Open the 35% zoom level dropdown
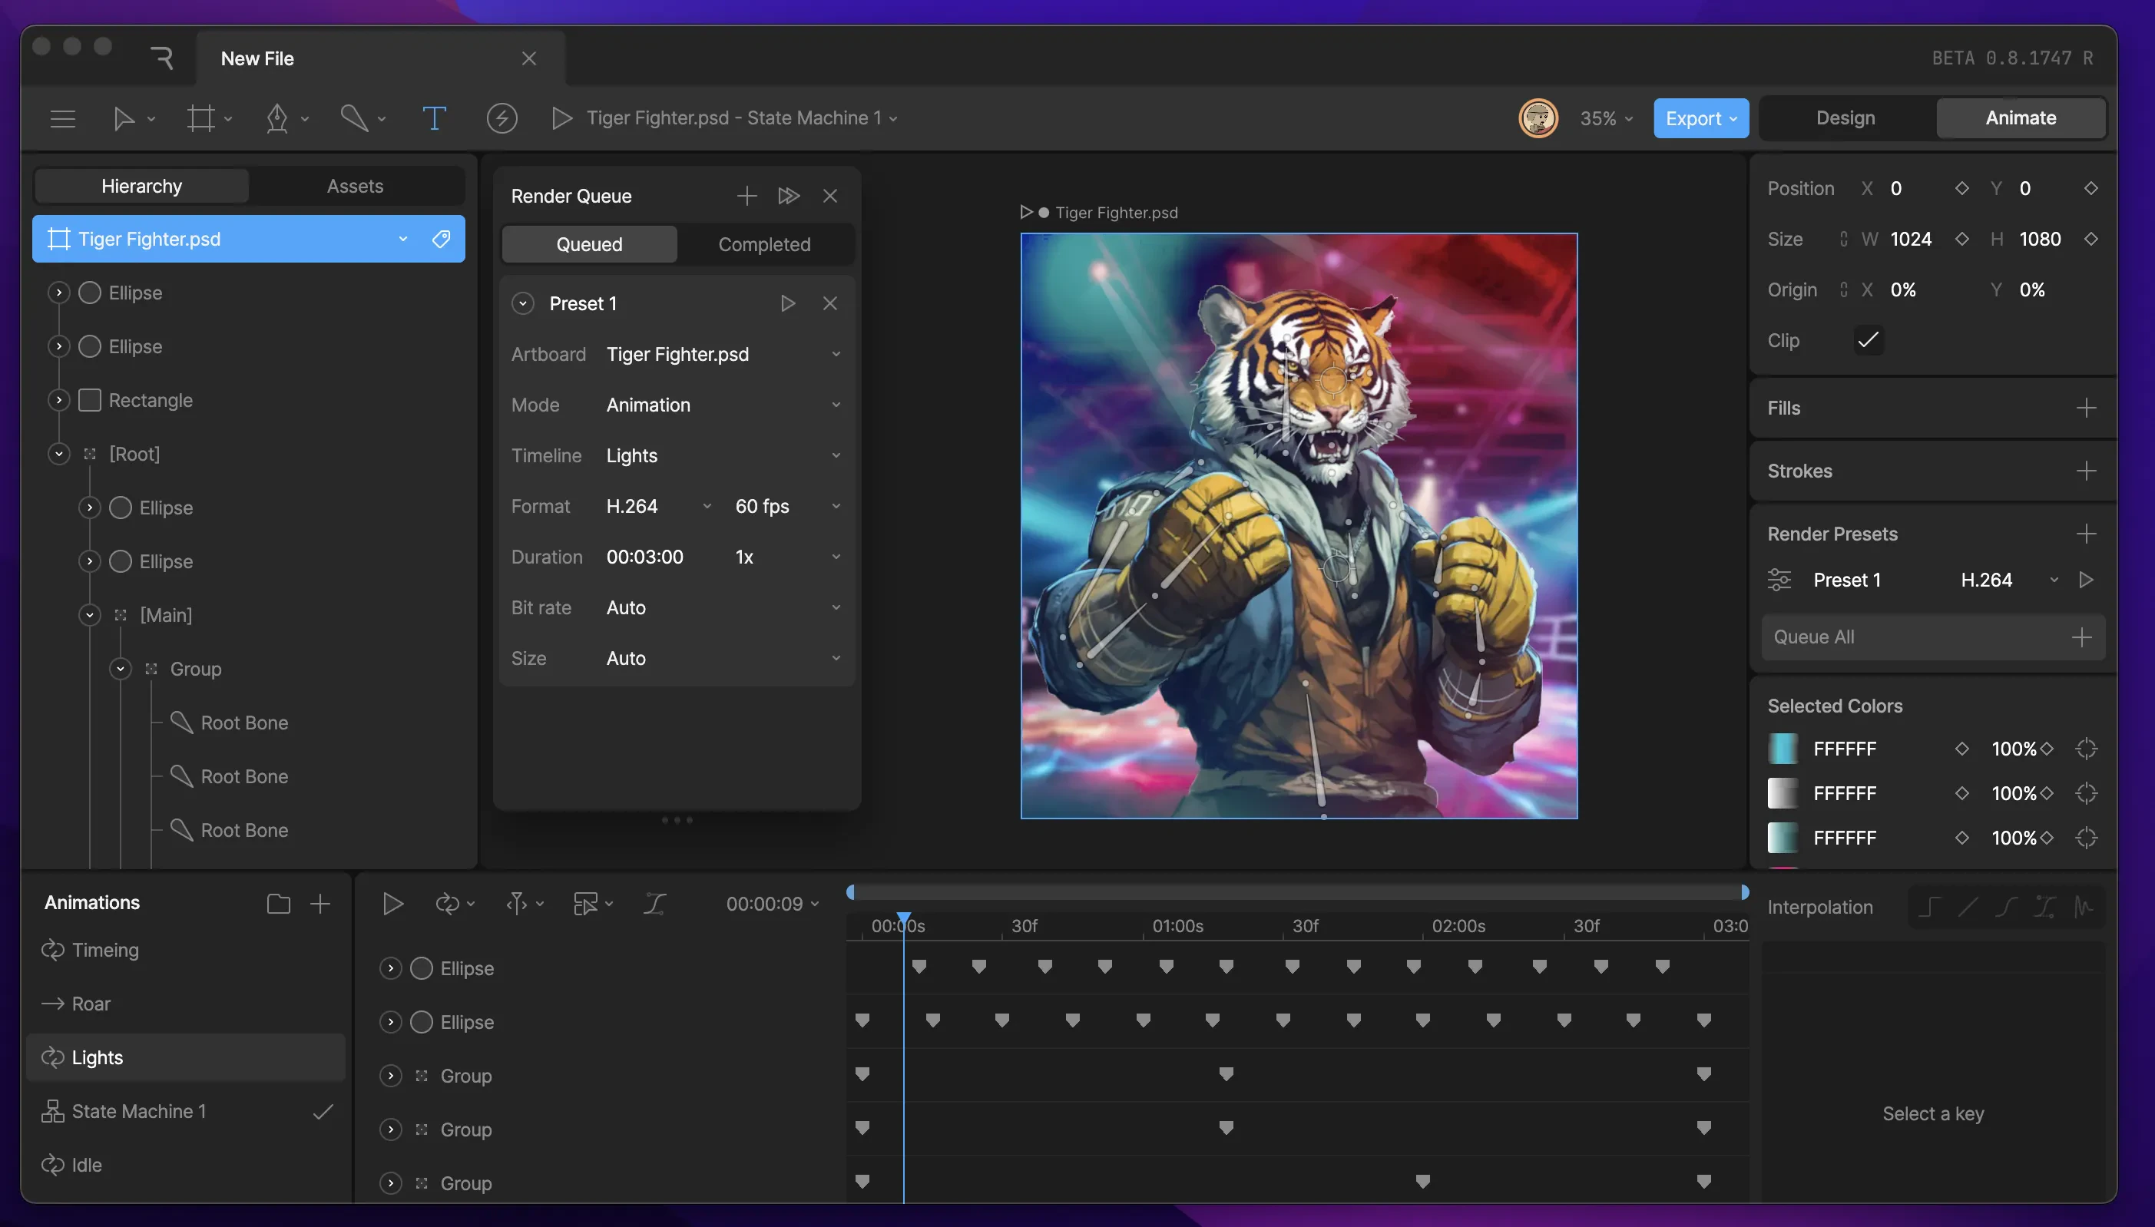Viewport: 2155px width, 1227px height. (x=1606, y=119)
